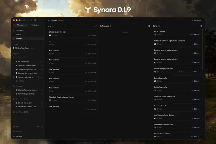This screenshot has width=216, height=144.
Task: Click the Chats speech bubble icon
Action: pyautogui.click(x=14, y=127)
